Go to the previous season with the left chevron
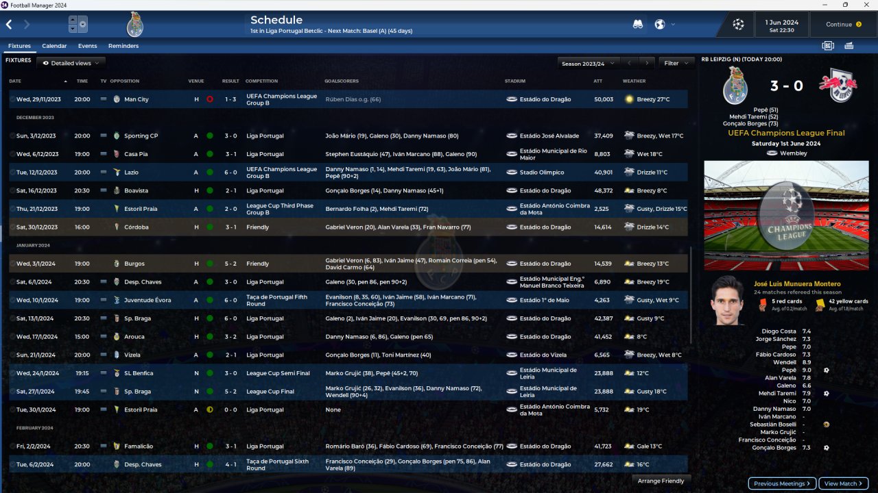This screenshot has height=493, width=878. click(x=629, y=63)
